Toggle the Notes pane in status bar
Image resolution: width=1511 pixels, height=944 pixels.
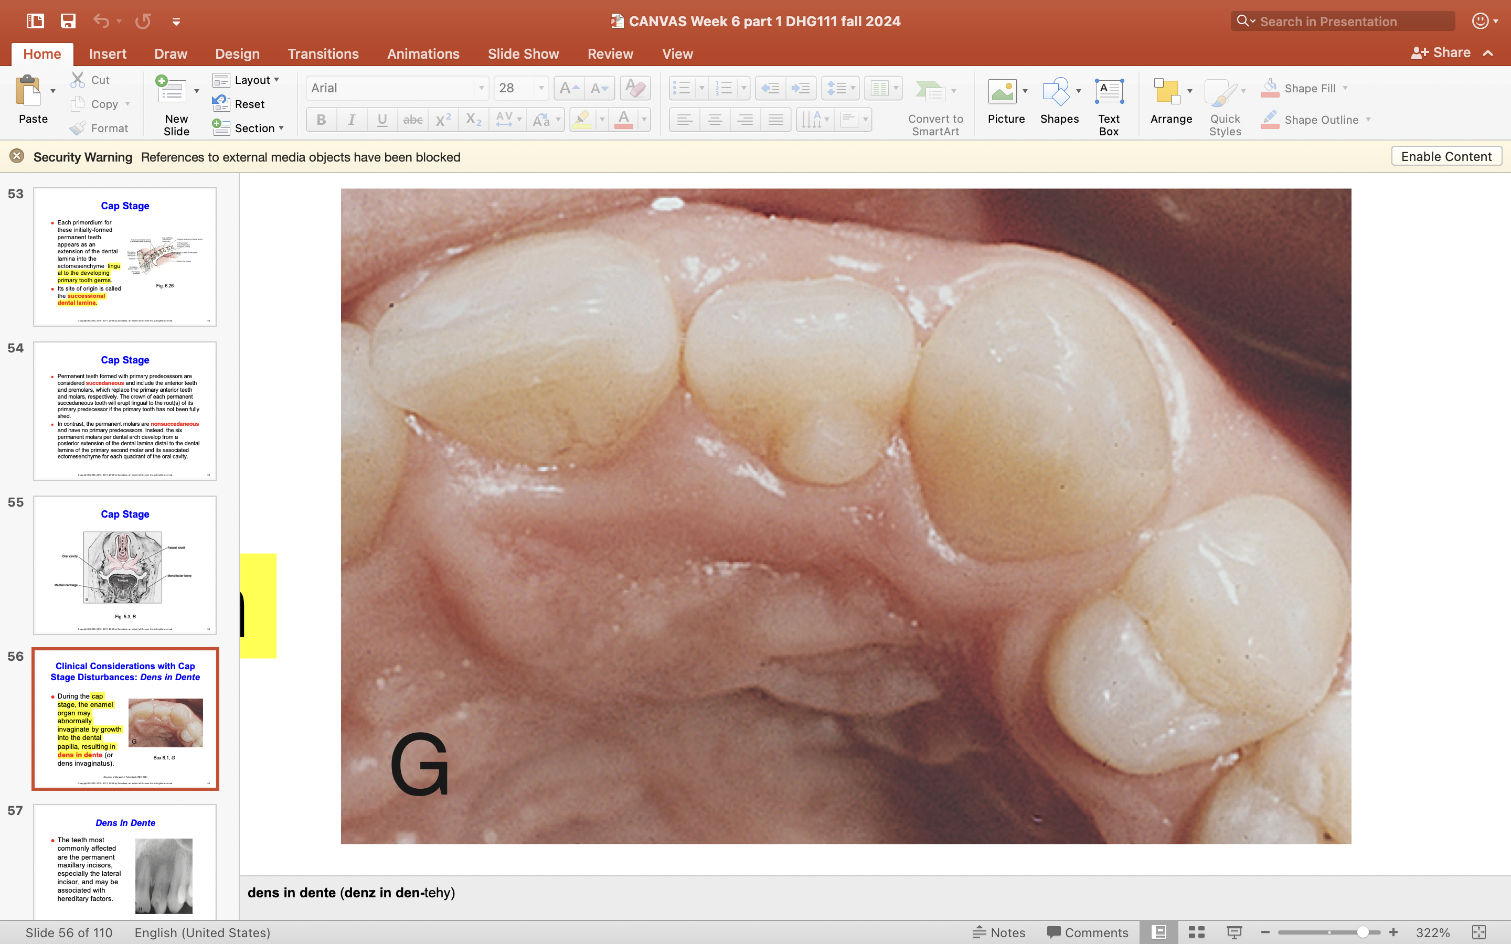tap(999, 932)
